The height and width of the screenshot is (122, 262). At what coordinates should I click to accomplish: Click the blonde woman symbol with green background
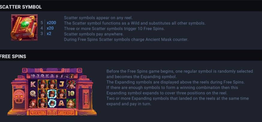pos(71,103)
